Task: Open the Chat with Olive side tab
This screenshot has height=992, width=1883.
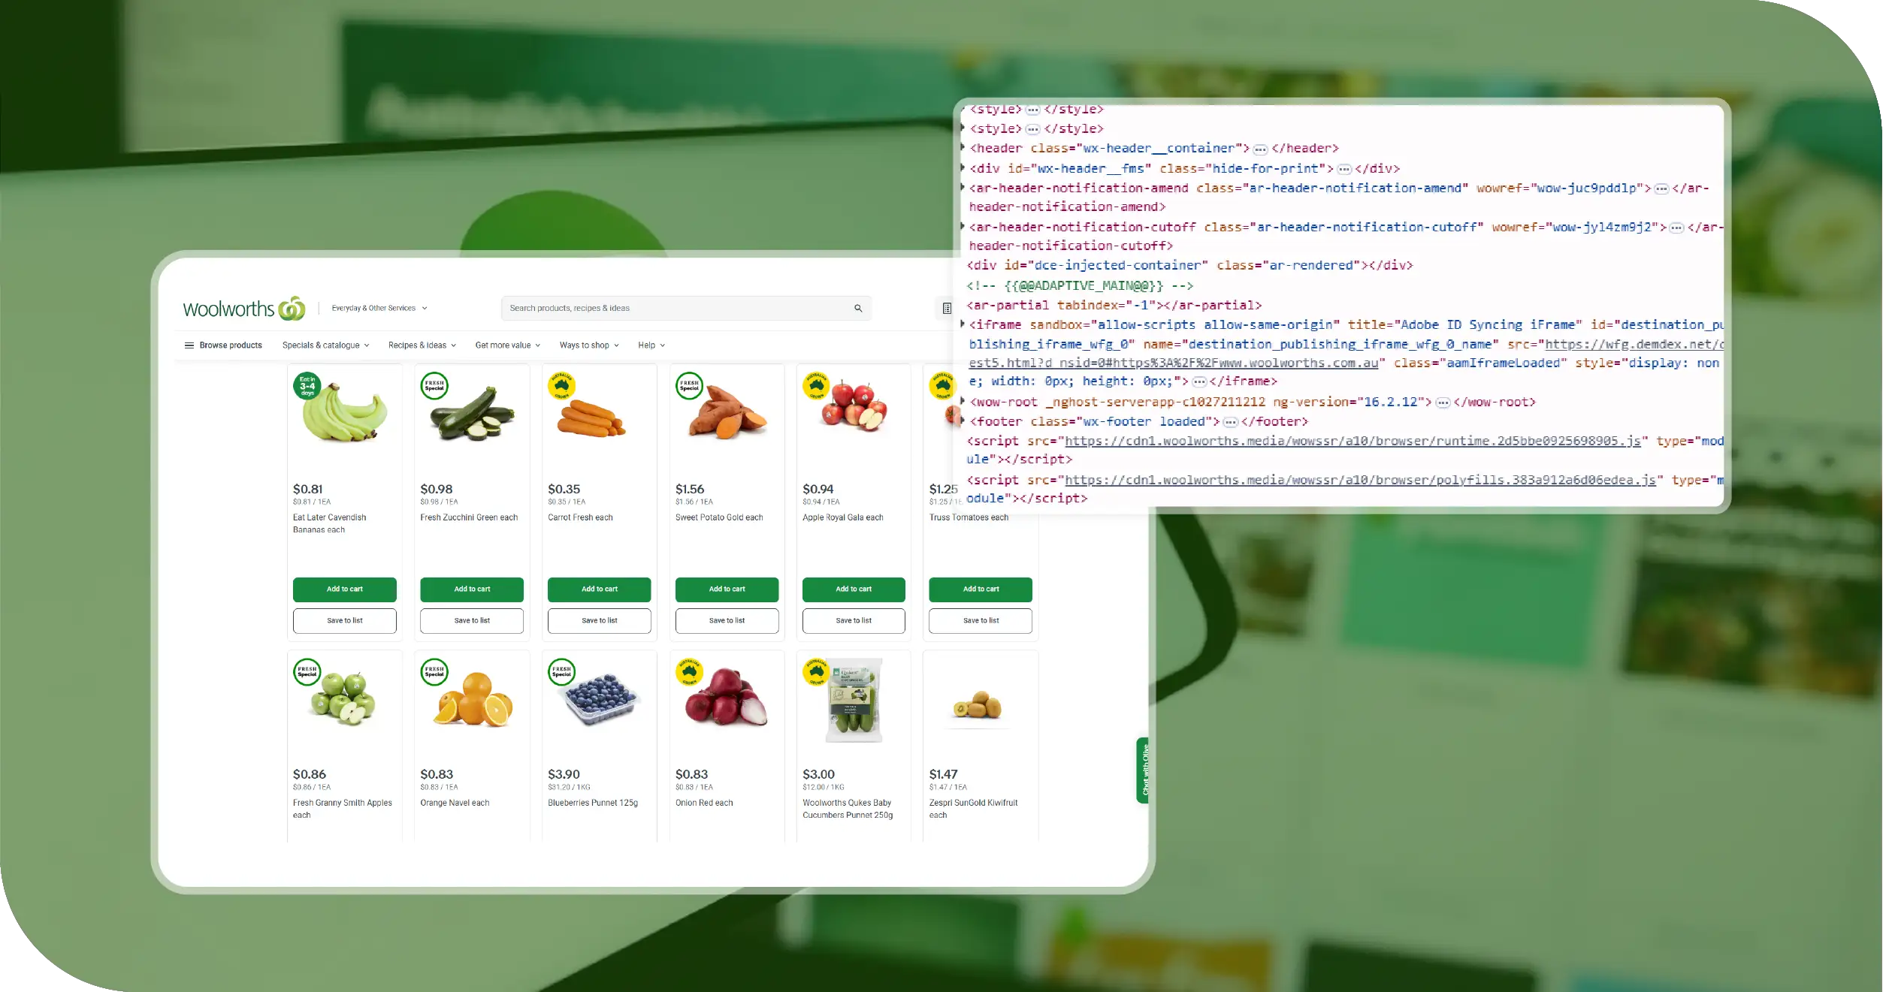Action: point(1143,770)
